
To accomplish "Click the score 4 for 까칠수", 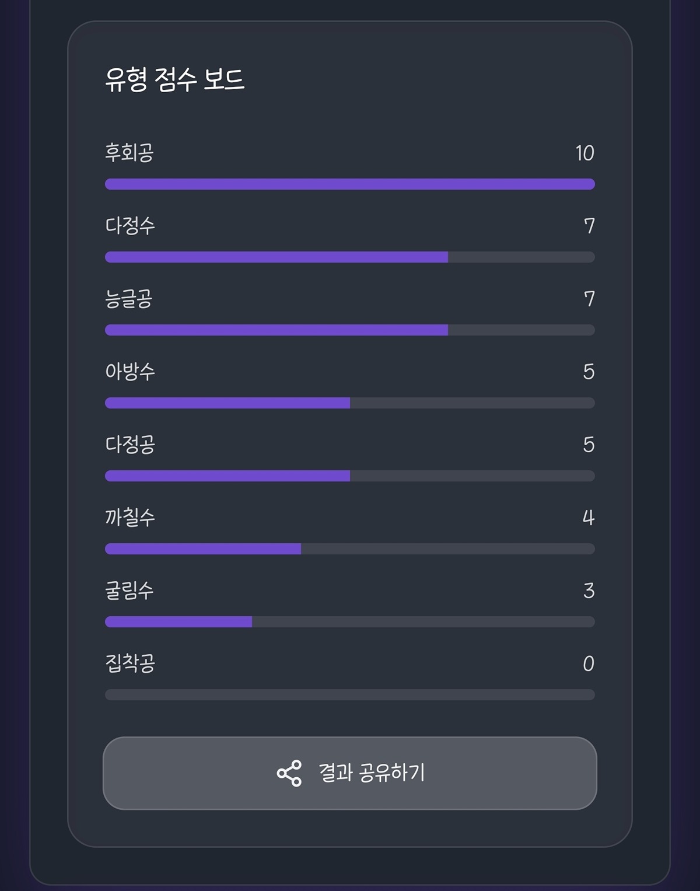I will 589,518.
